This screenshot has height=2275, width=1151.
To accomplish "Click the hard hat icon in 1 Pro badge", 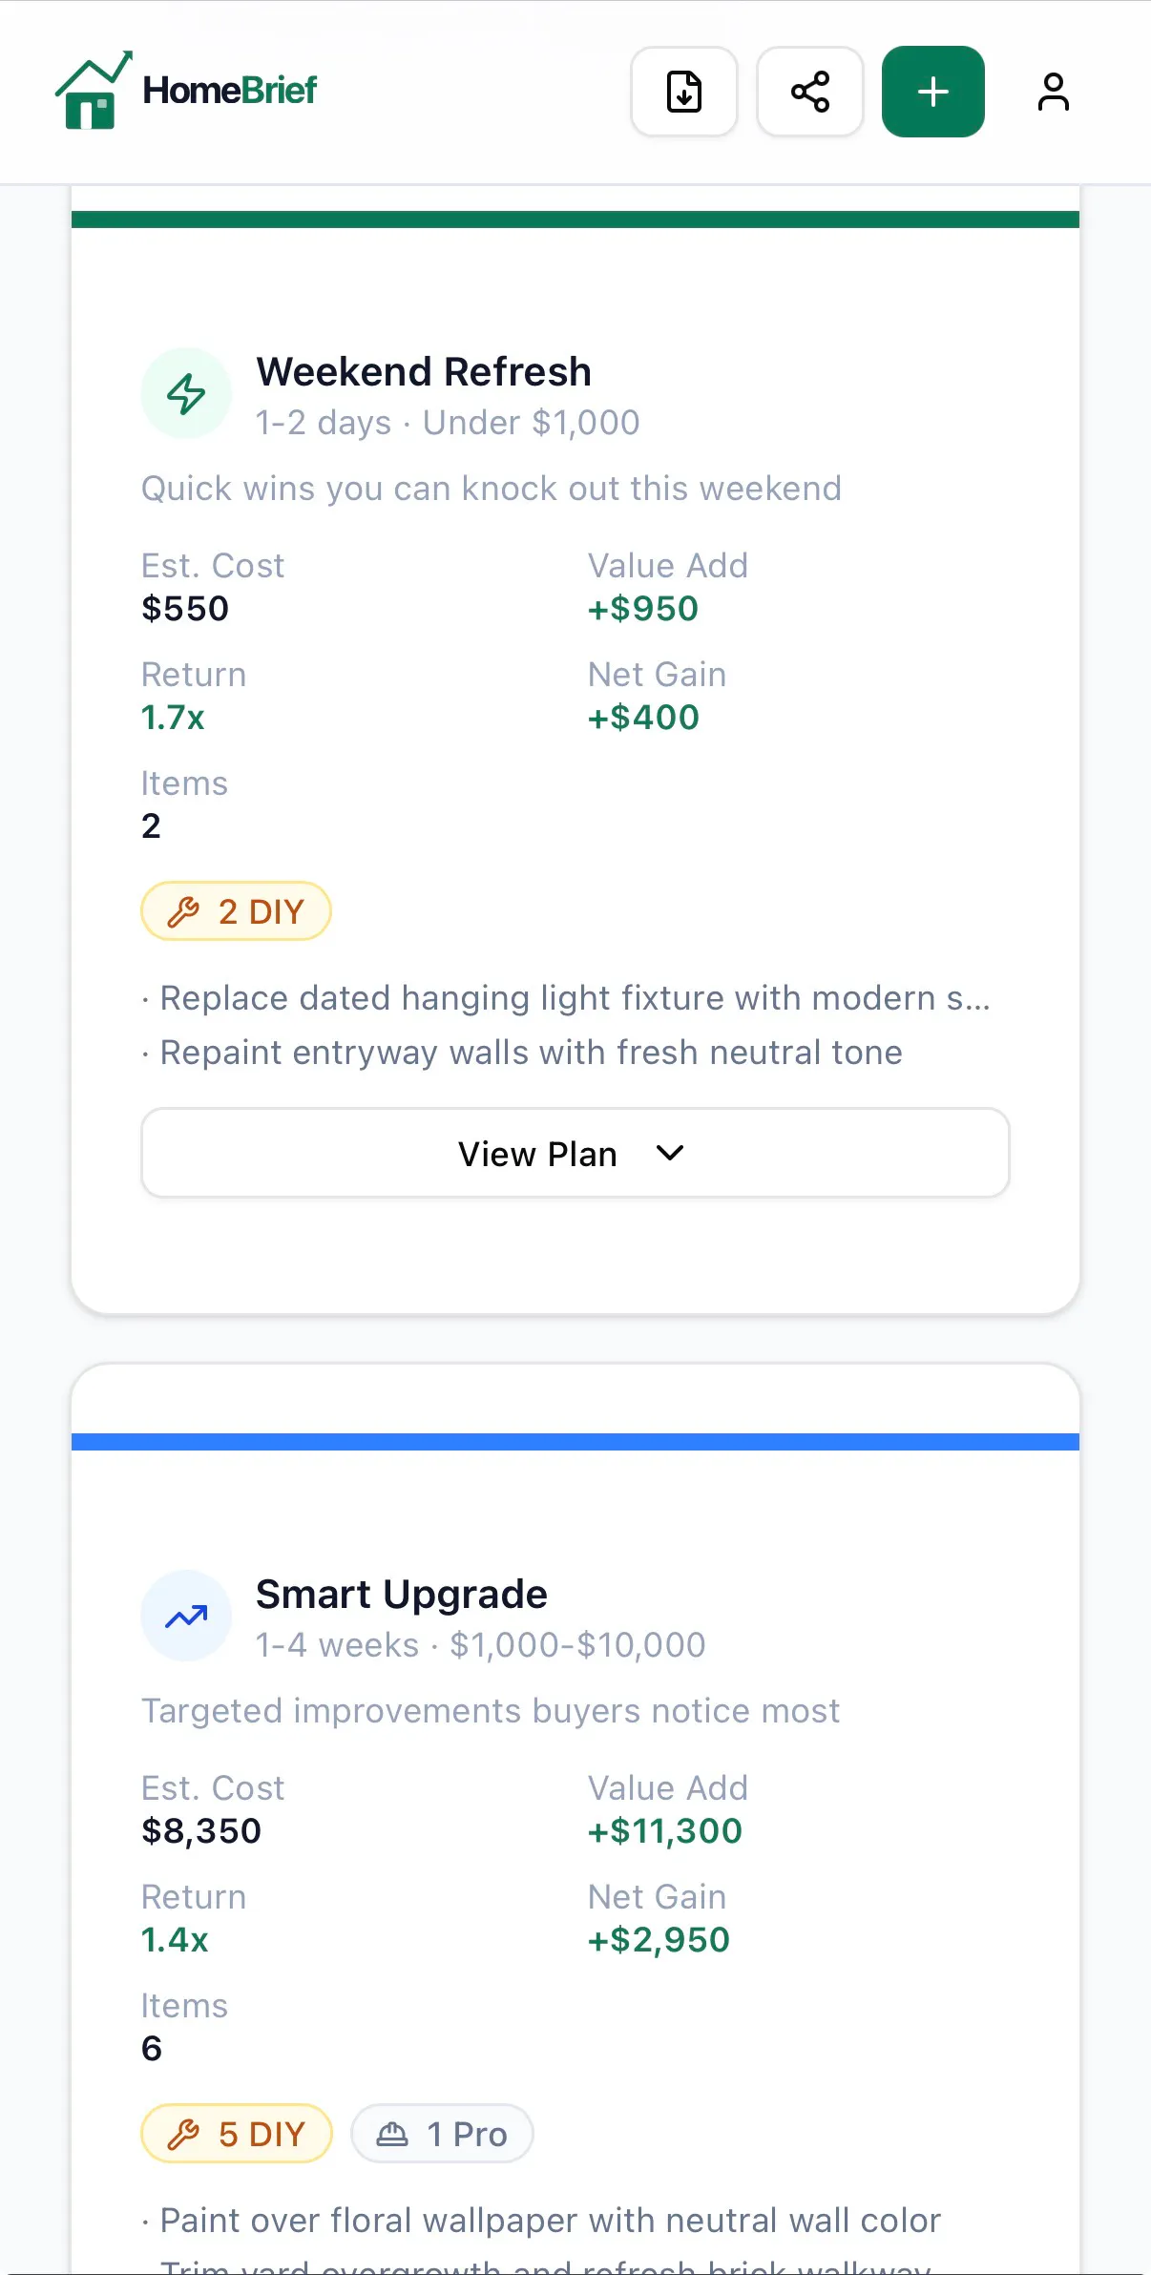I will coord(392,2135).
